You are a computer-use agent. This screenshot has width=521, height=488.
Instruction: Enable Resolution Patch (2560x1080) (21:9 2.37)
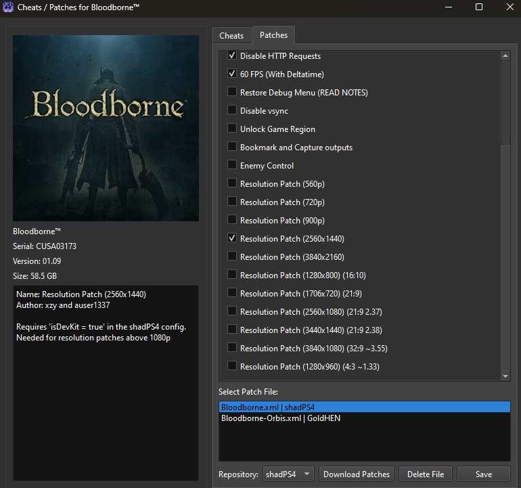[232, 311]
